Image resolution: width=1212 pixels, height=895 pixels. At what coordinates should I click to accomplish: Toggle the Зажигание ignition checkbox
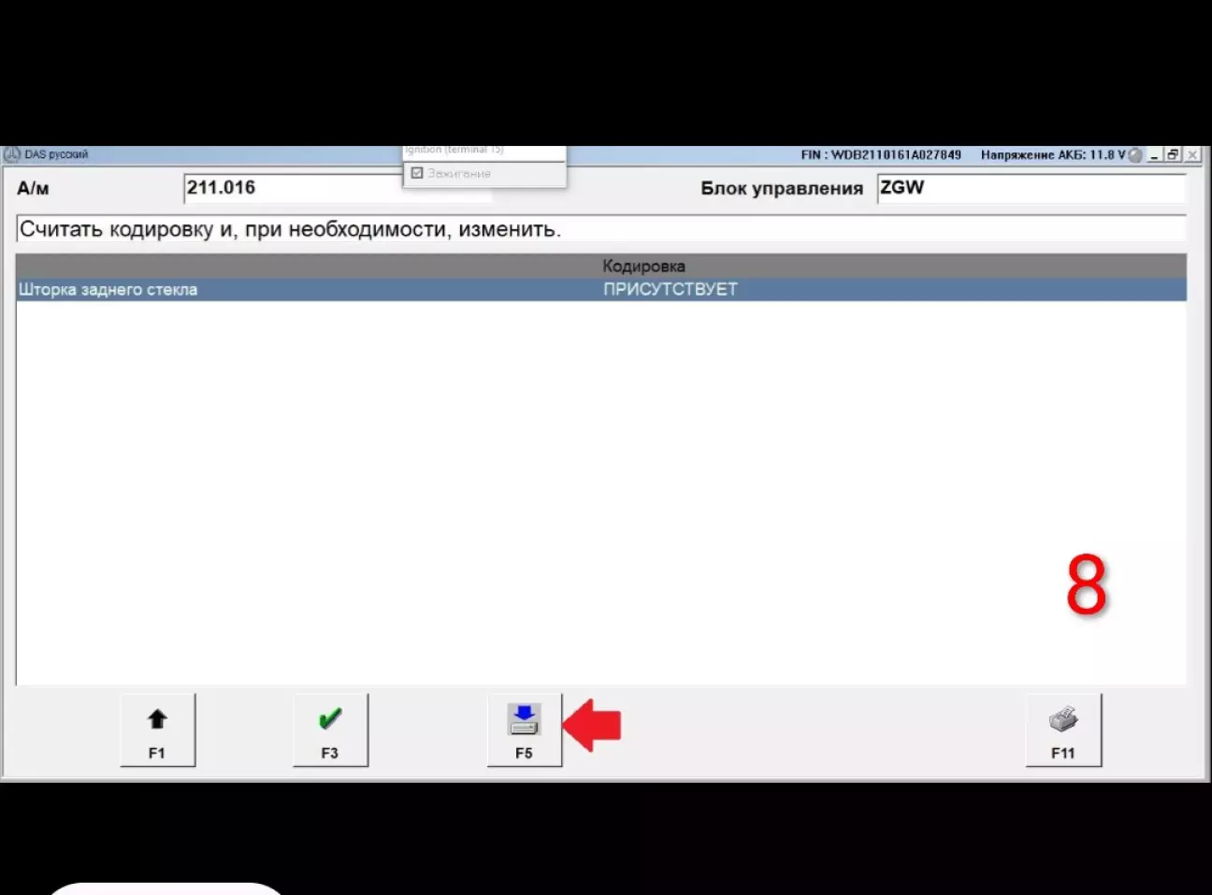click(x=417, y=173)
